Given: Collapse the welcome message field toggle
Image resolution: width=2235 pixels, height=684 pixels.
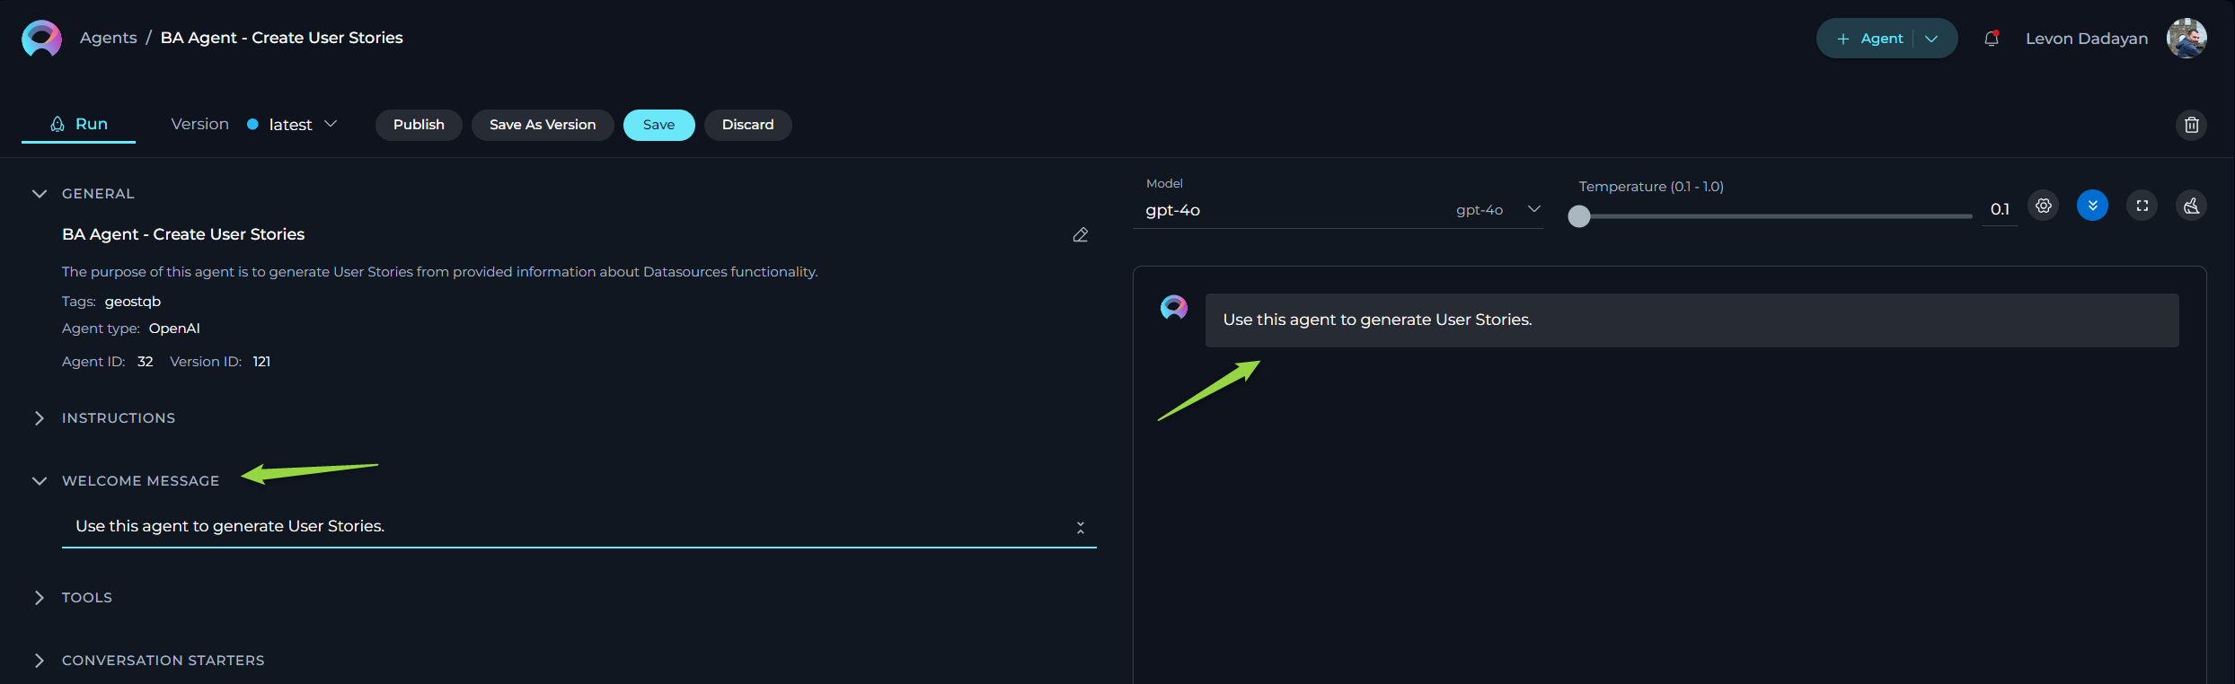Looking at the screenshot, I should (x=1081, y=528).
